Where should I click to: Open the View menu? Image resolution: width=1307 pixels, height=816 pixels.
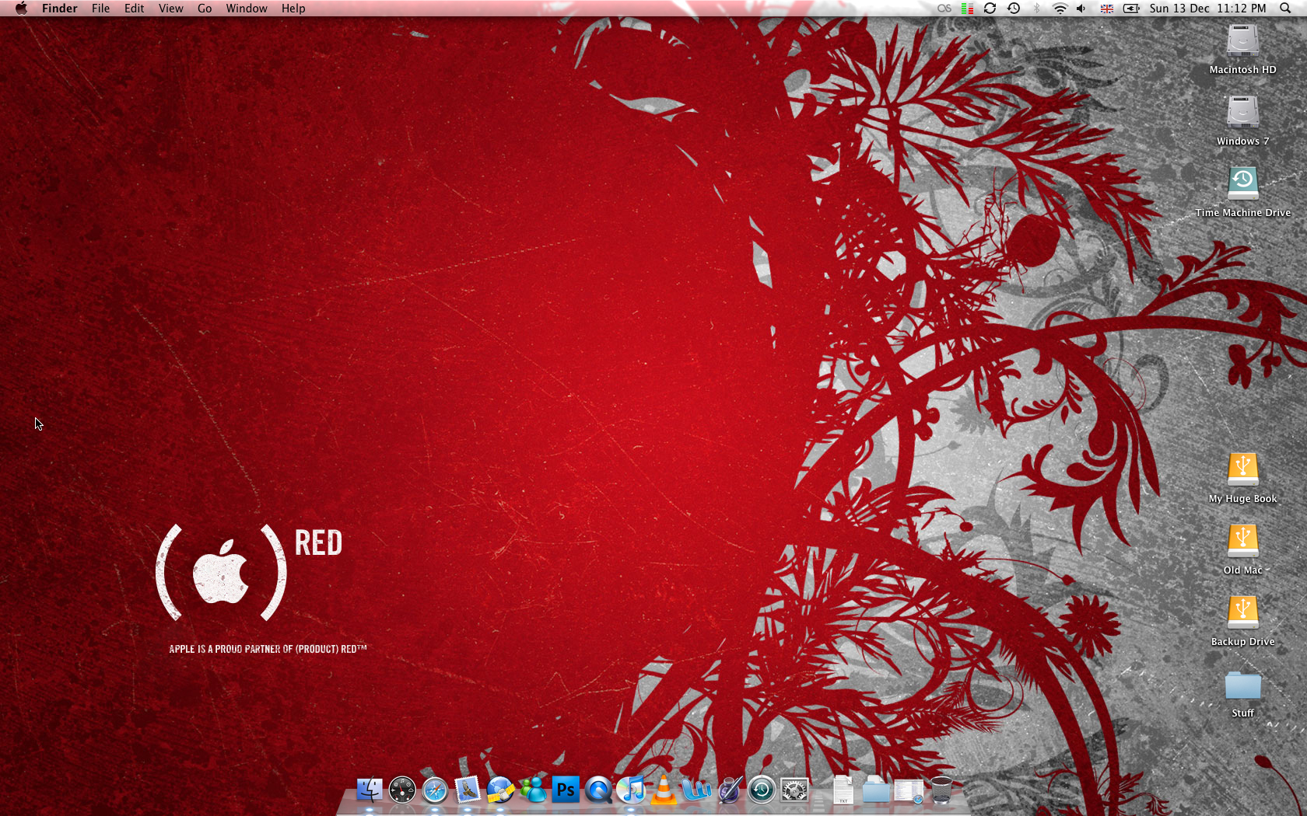click(170, 9)
